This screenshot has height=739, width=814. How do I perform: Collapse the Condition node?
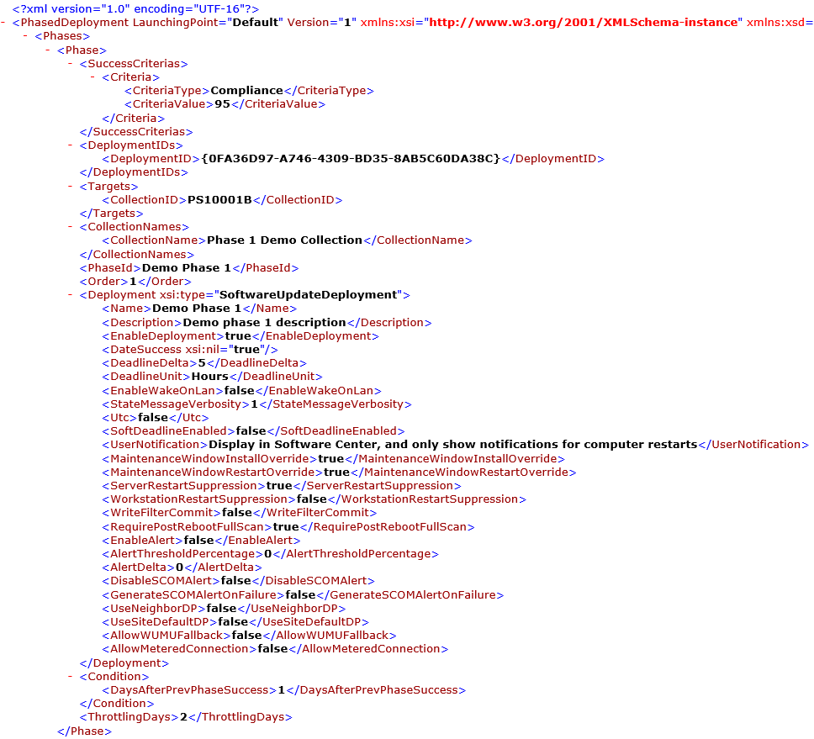coord(70,676)
